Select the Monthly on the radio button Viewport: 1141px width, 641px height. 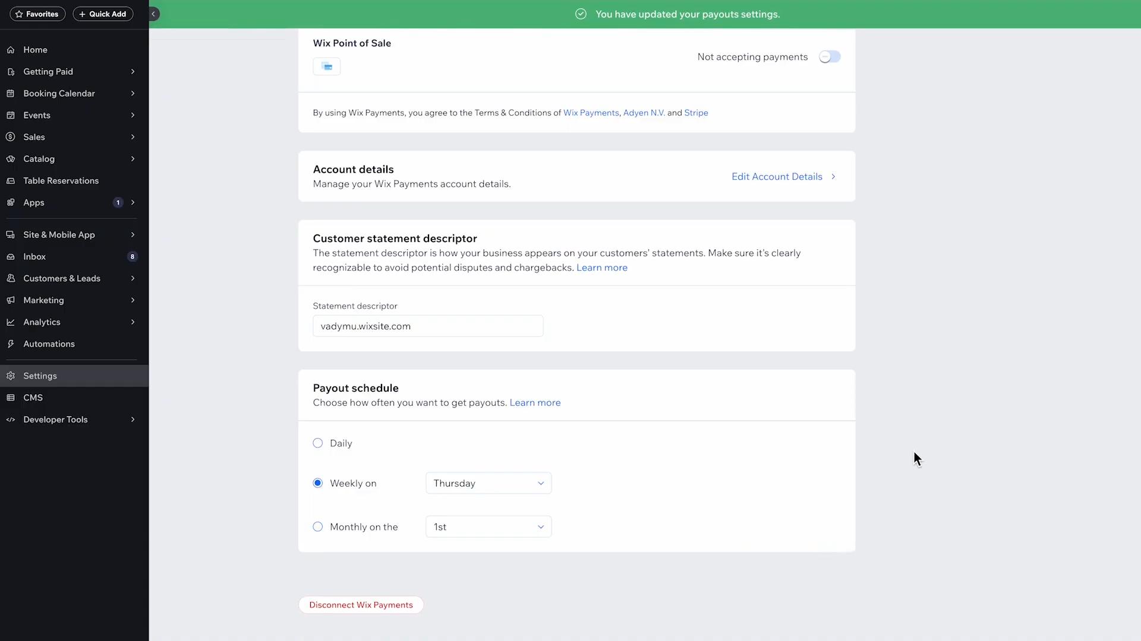(x=318, y=527)
